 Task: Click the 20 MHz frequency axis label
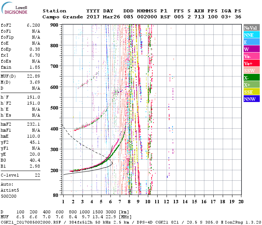(241, 202)
